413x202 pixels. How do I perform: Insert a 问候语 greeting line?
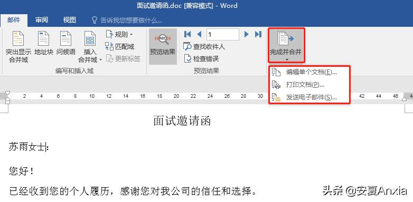tap(66, 43)
